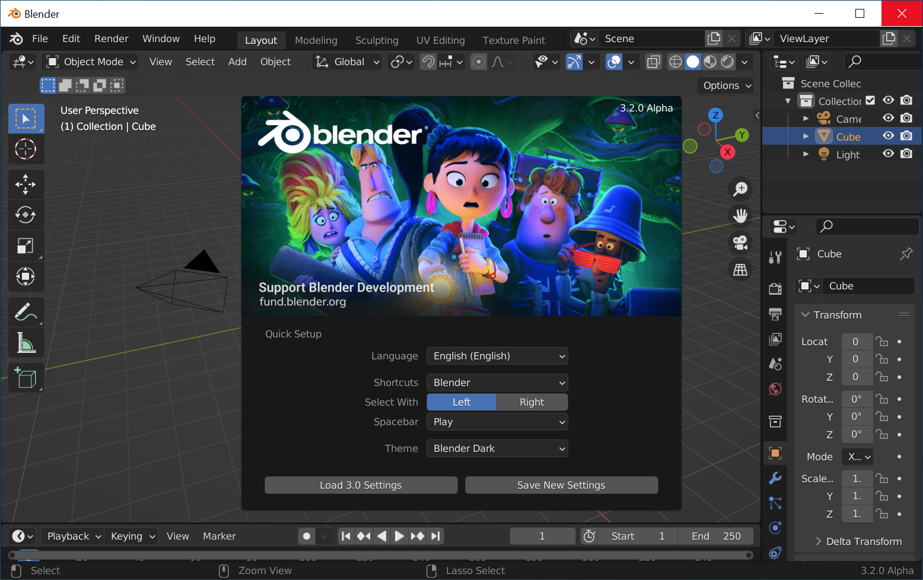Open the viewport Options button
923x580 pixels.
click(x=725, y=85)
